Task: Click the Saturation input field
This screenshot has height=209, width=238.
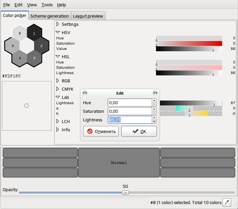Action: point(130,111)
